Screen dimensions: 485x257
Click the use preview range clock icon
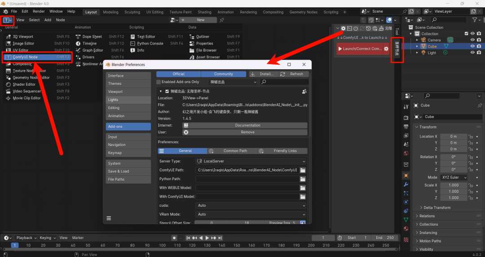click(x=339, y=238)
